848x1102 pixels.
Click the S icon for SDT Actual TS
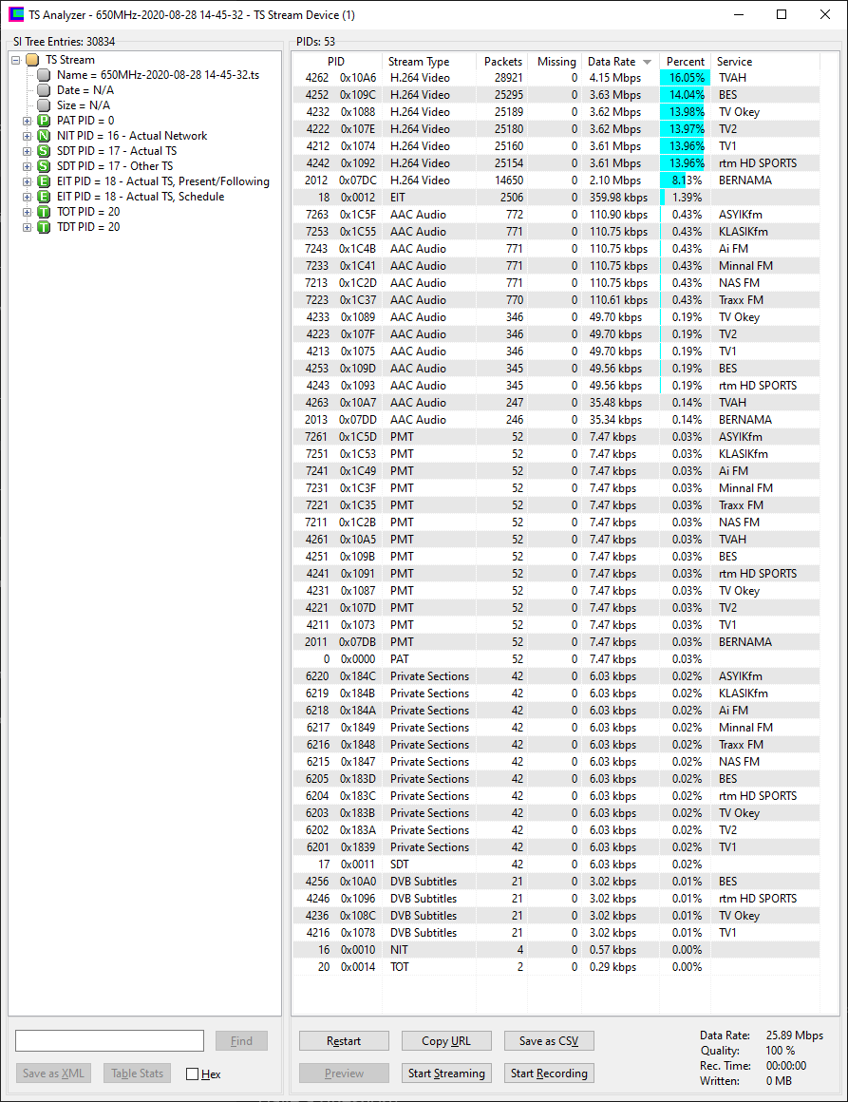click(44, 151)
